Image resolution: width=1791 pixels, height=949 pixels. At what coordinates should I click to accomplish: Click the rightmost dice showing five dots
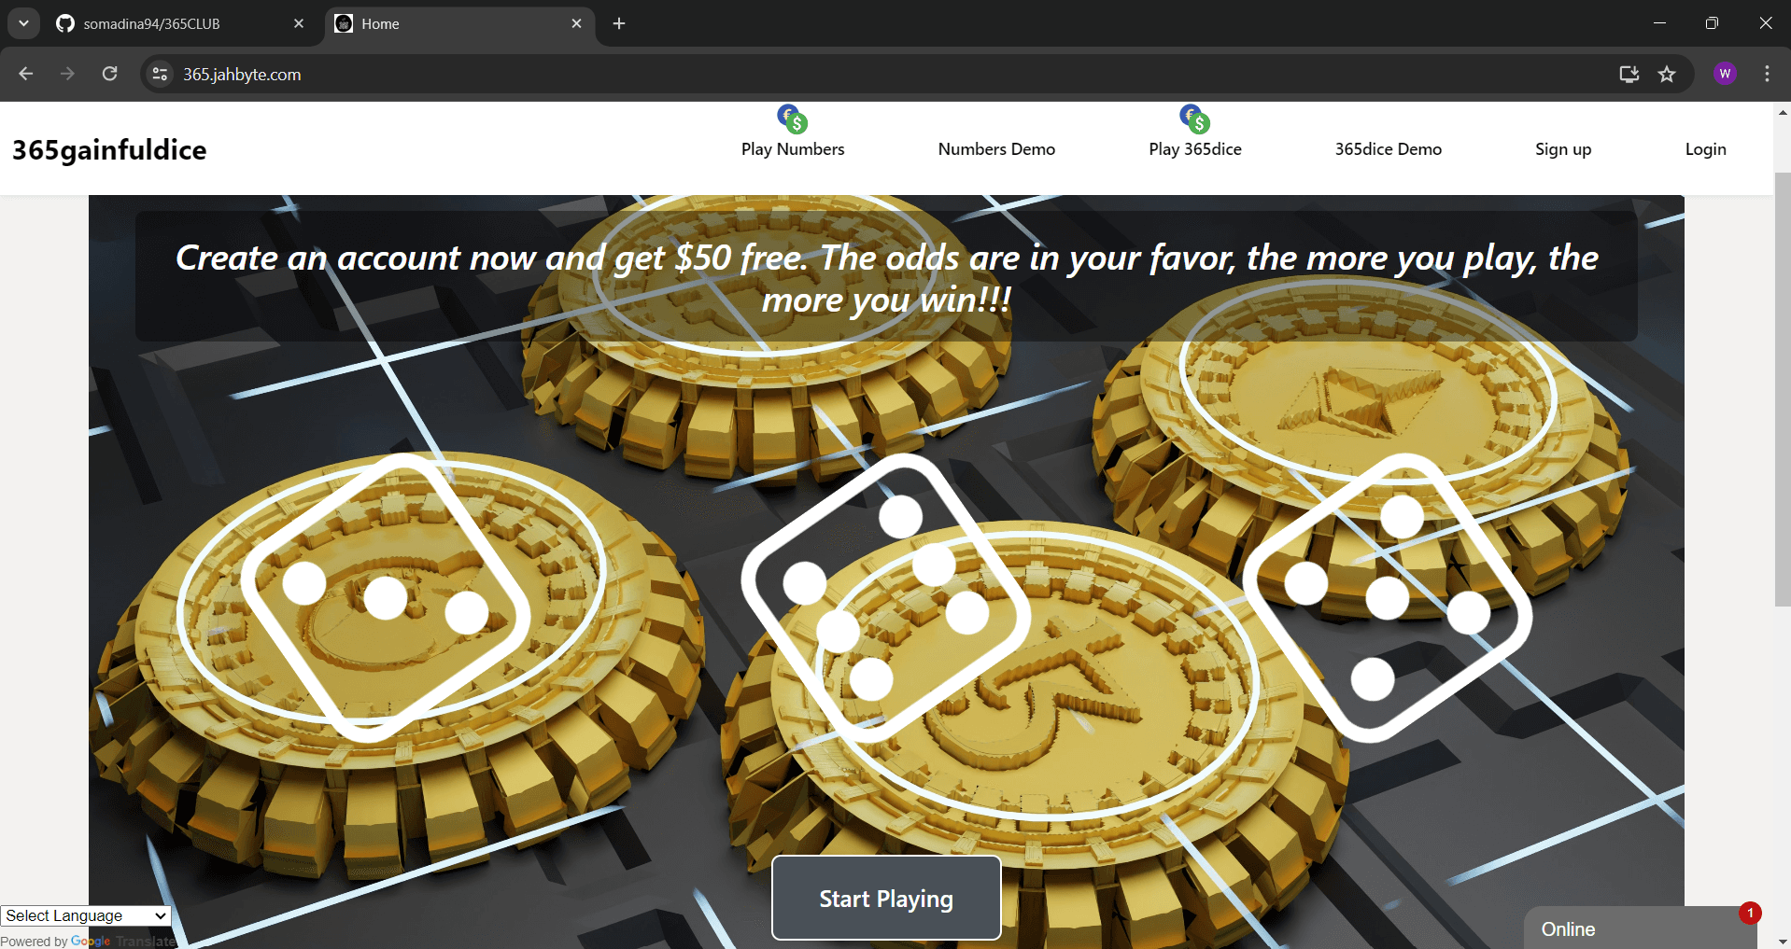[1388, 598]
